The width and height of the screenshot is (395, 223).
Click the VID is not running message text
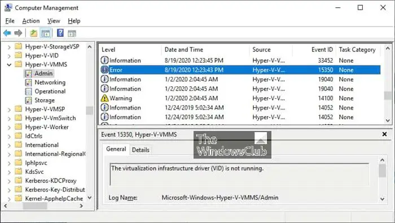[x=187, y=168]
